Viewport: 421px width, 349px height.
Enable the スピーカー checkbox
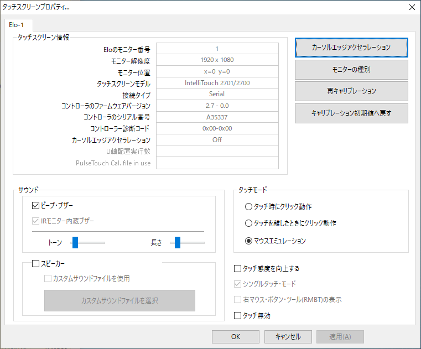click(x=37, y=264)
